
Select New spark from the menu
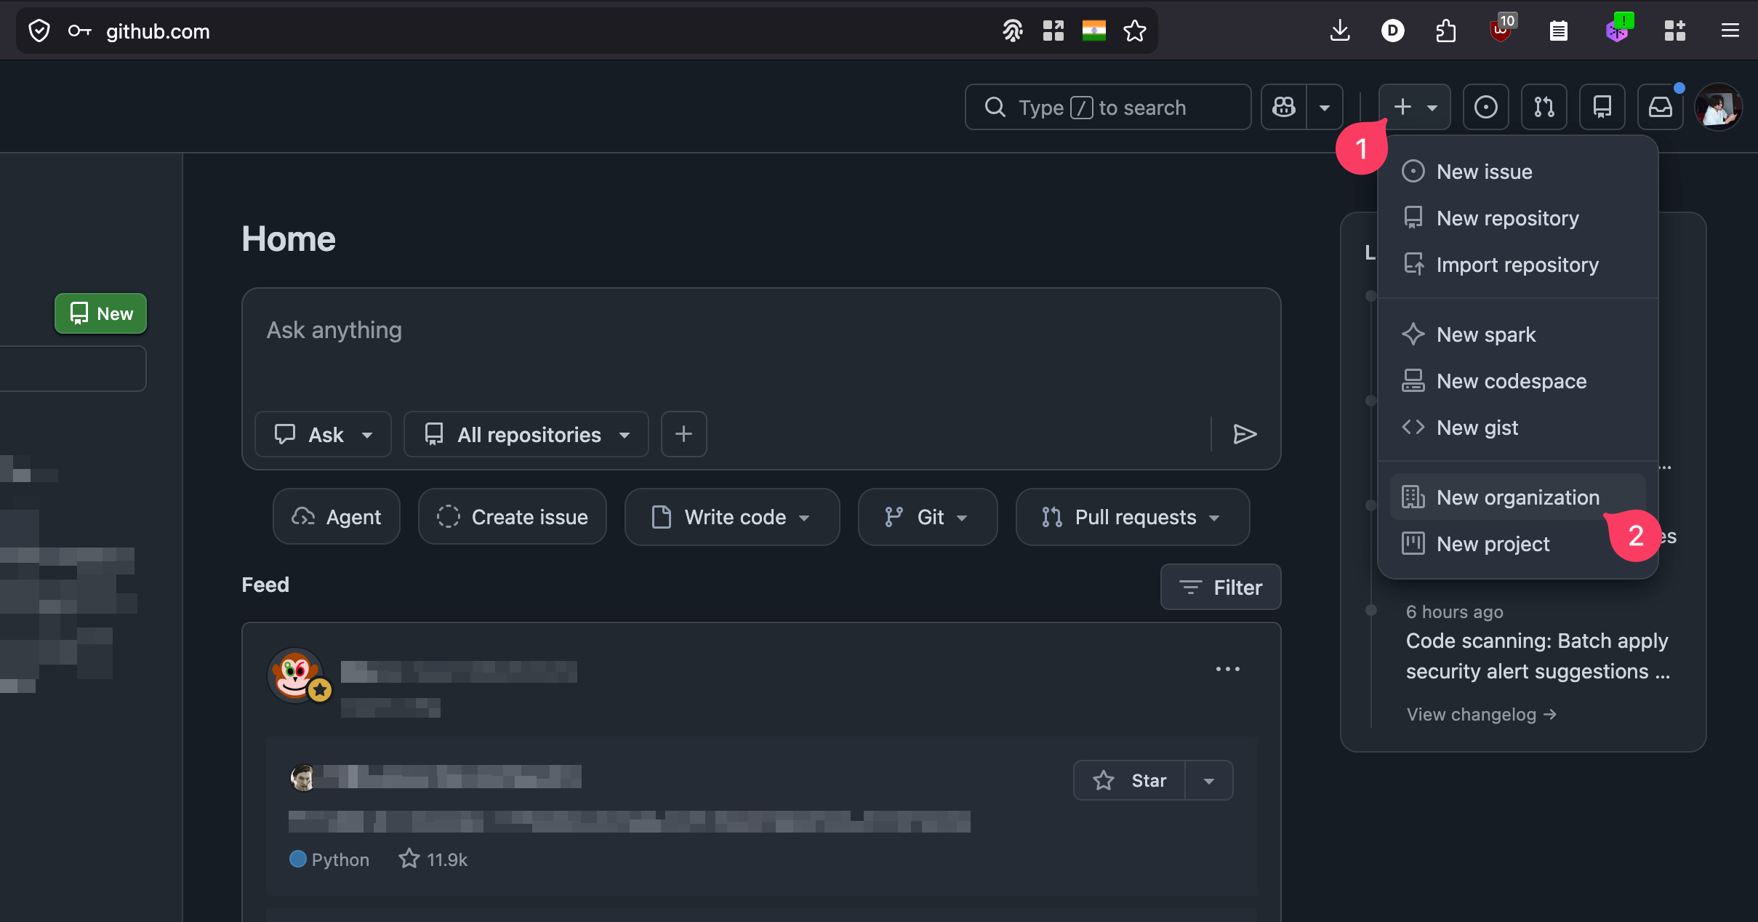click(1517, 334)
